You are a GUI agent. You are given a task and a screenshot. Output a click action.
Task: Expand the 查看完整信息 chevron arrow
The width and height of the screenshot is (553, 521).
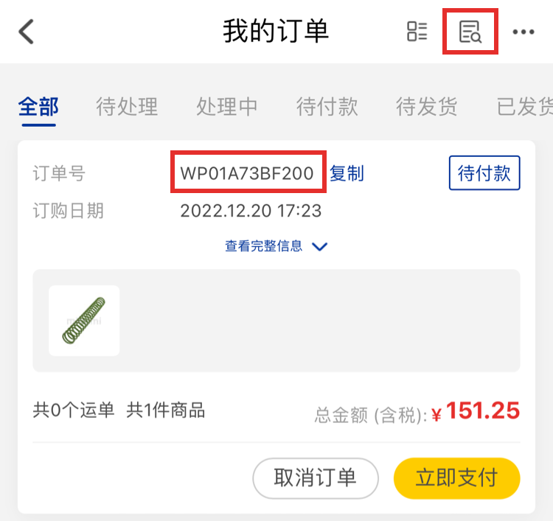[320, 246]
